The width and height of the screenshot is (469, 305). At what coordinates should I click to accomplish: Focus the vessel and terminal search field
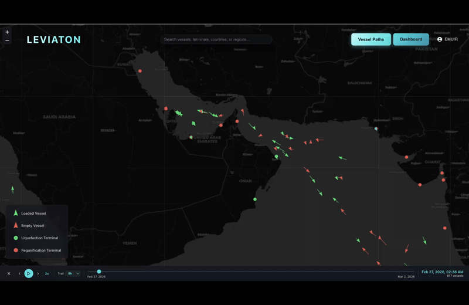216,39
